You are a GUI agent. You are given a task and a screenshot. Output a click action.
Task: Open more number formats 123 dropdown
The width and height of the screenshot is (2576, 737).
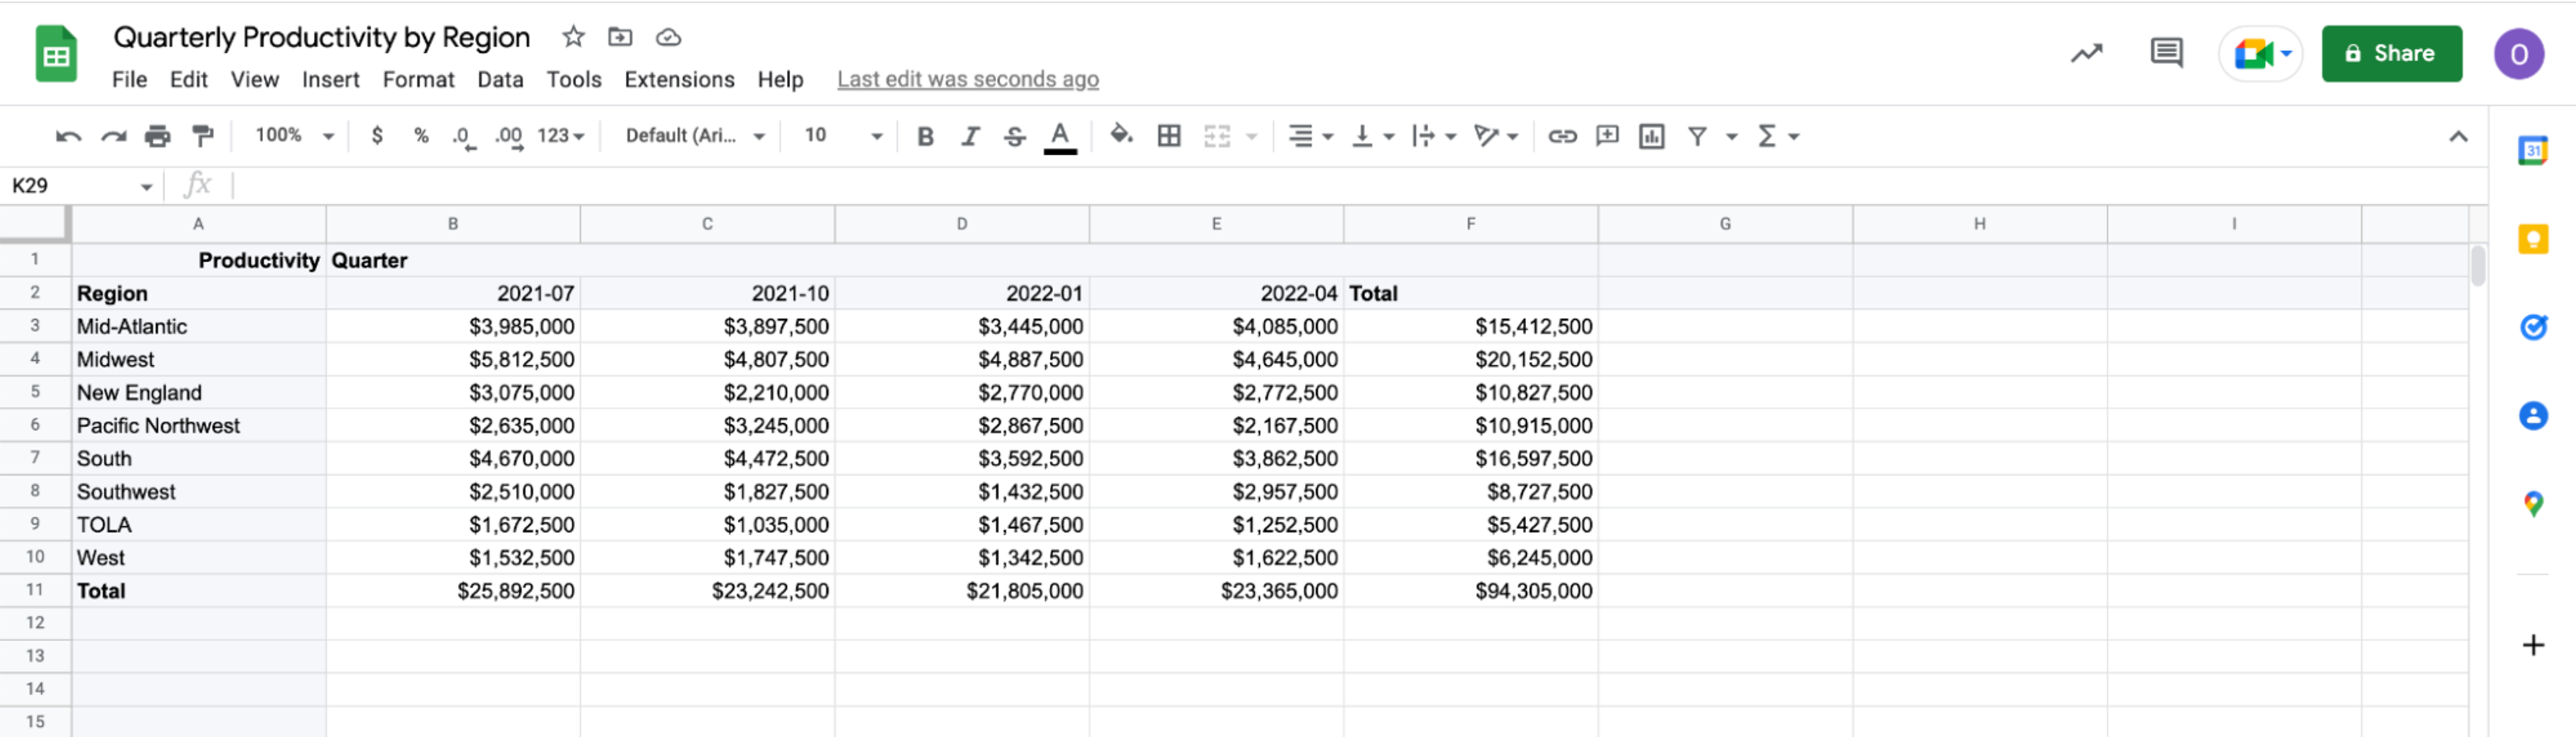click(560, 135)
